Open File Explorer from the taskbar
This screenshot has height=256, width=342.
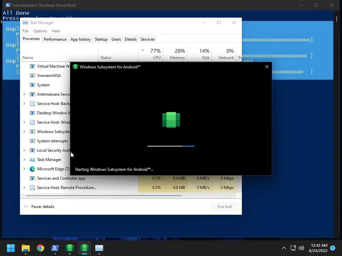(25, 248)
